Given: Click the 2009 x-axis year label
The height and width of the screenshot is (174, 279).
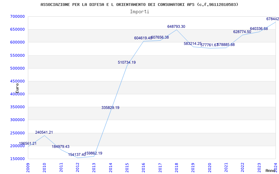Looking at the screenshot, I should pos(28,168).
